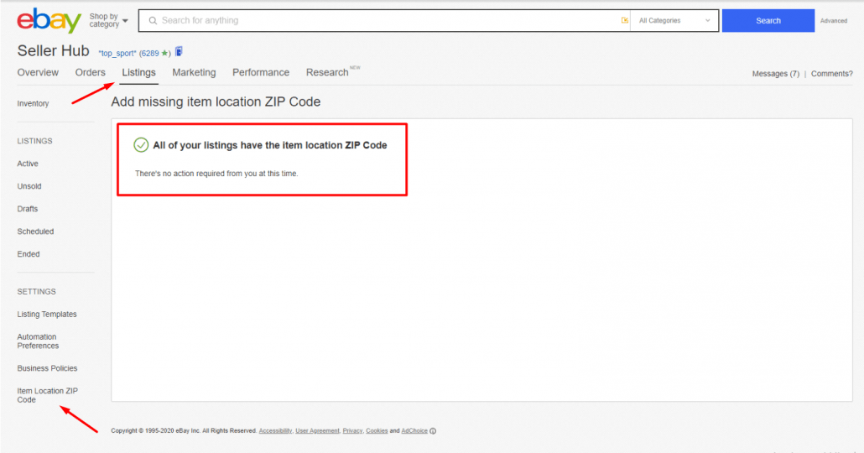864x453 pixels.
Task: Click the eBay logo
Action: pos(49,20)
